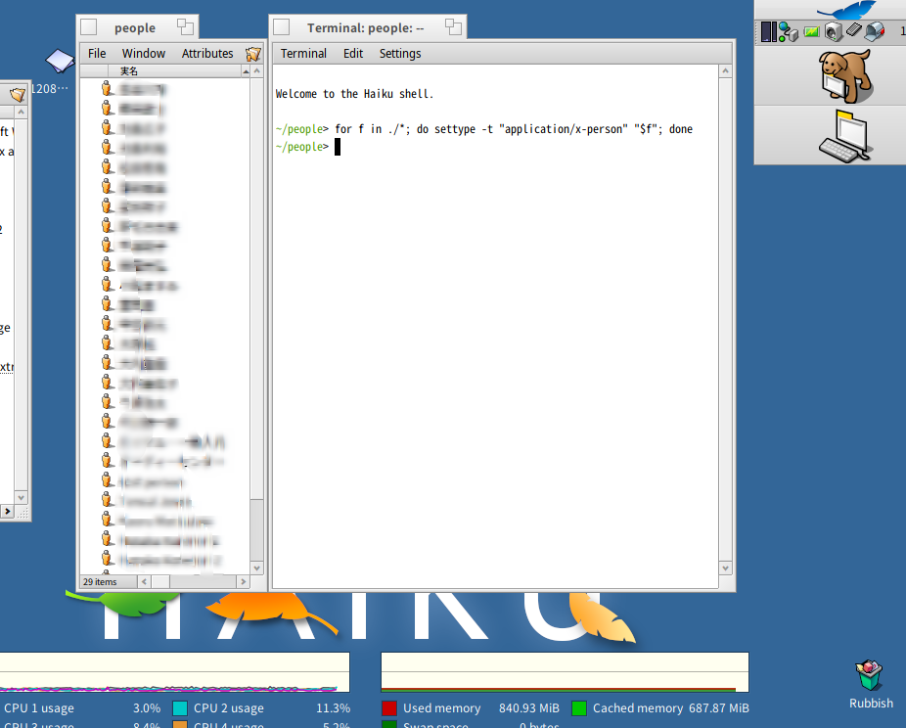
Task: Click the 実名 column header
Action: tap(130, 71)
